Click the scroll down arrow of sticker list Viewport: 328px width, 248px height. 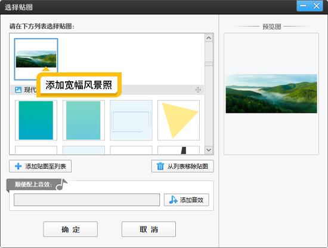click(209, 150)
